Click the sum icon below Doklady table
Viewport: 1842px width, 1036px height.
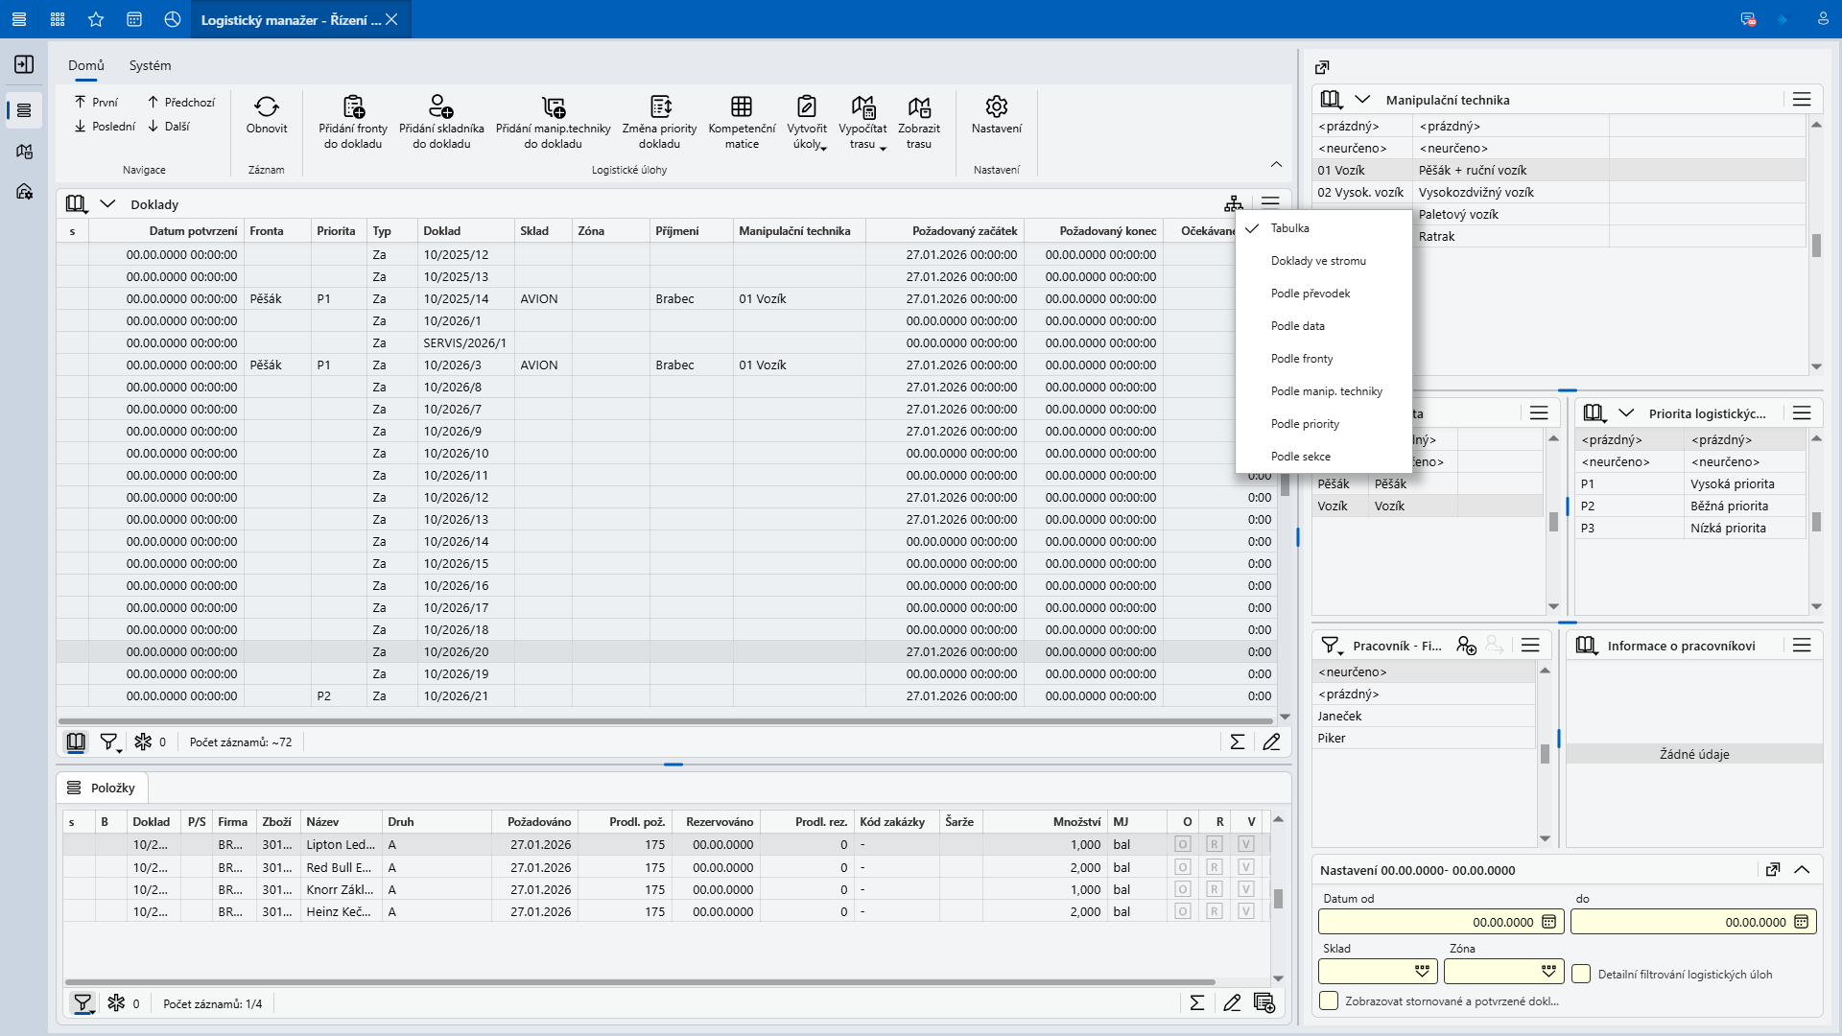(x=1238, y=742)
